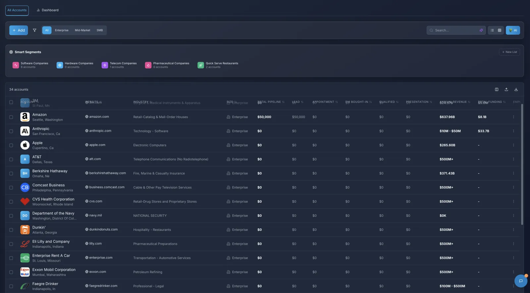Image resolution: width=530 pixels, height=293 pixels.
Task: Open column settings icon above table
Action: pyautogui.click(x=497, y=89)
